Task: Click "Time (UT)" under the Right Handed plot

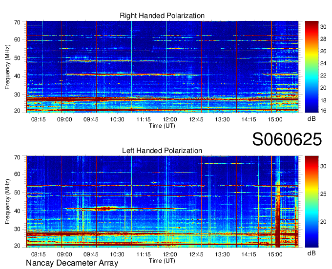Action: pos(162,126)
